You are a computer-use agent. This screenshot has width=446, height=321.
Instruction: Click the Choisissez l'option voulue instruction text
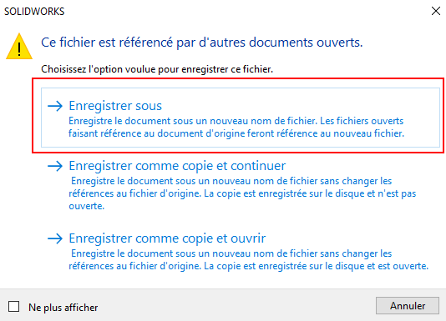click(157, 69)
